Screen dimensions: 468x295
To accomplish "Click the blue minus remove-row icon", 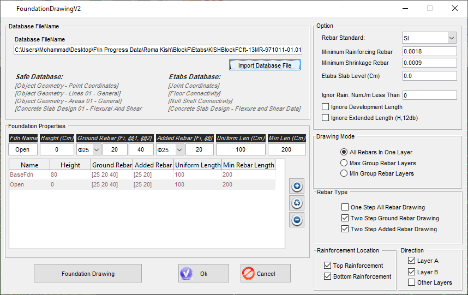I will 297,220.
